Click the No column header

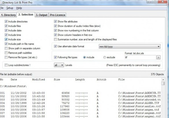point(1,79)
